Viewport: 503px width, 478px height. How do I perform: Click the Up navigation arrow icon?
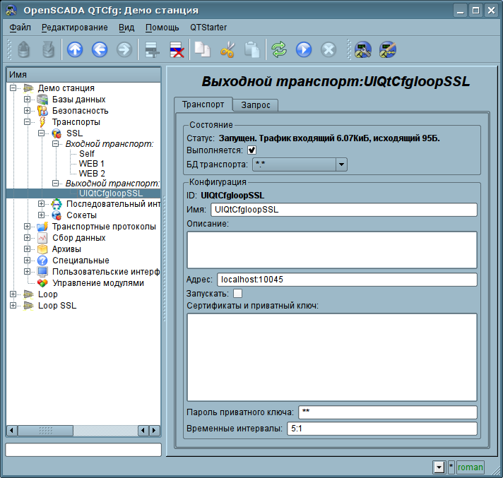coord(74,49)
